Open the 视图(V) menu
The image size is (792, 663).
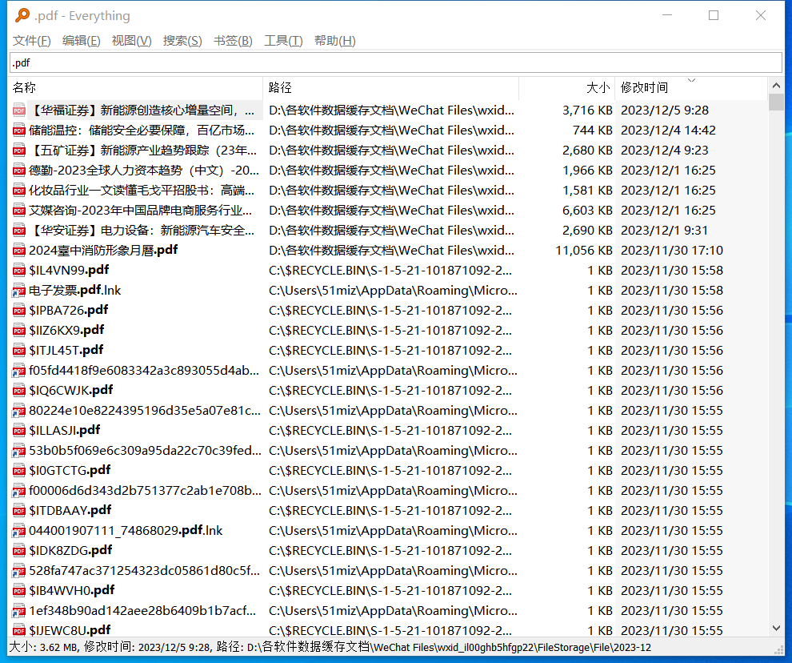click(x=131, y=41)
